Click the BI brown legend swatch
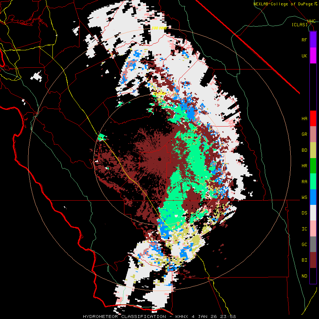 coord(313,260)
